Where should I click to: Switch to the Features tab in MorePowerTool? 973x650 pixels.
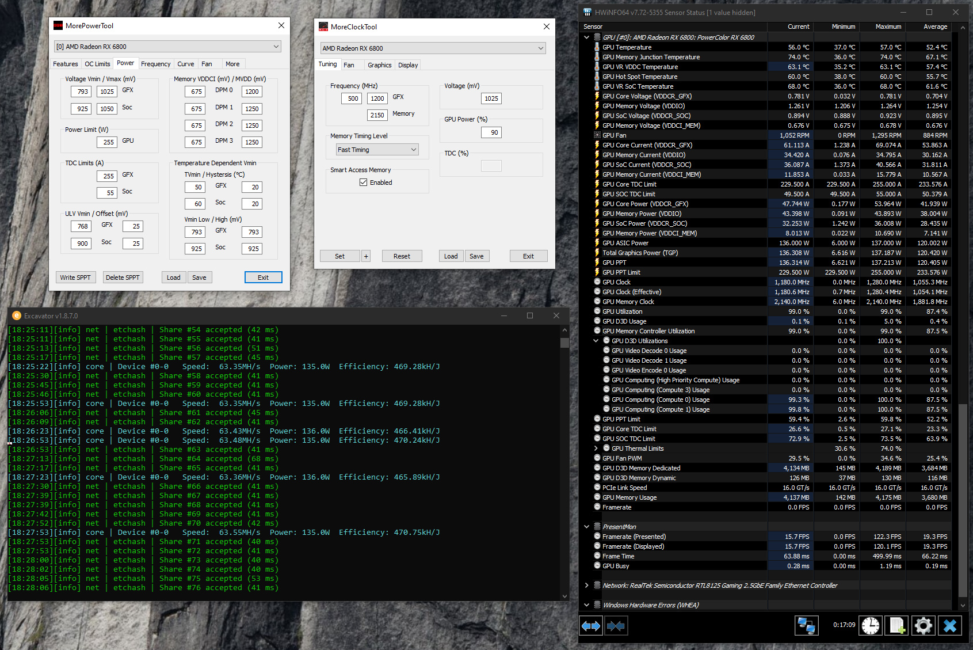pyautogui.click(x=66, y=64)
